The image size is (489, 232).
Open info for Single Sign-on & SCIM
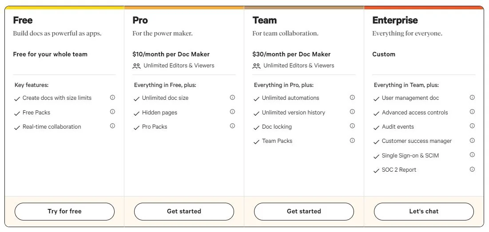click(472, 155)
